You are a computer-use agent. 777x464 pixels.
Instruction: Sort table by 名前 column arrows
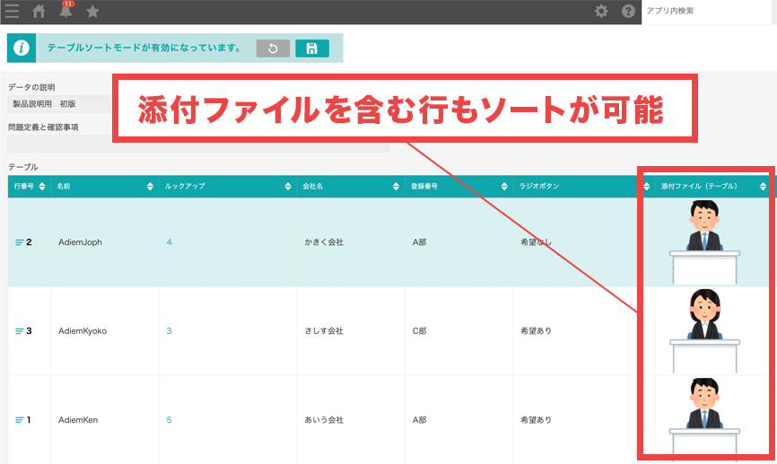[150, 187]
